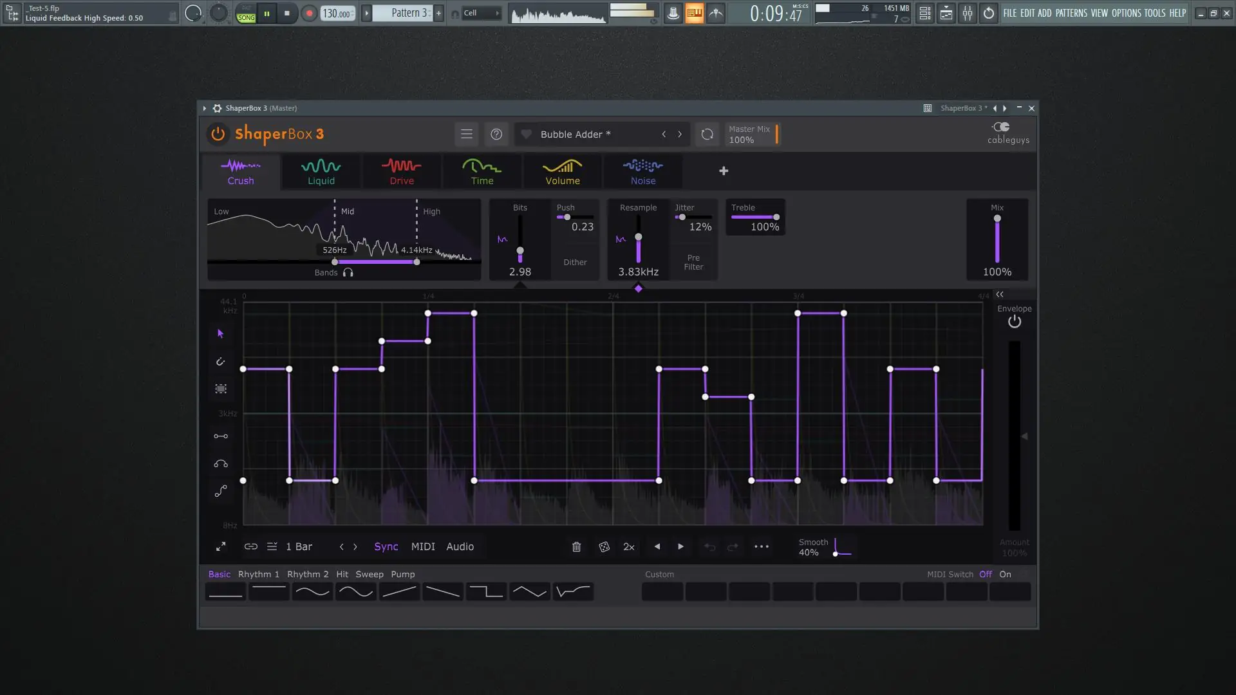The width and height of the screenshot is (1236, 695).
Task: Click the randomize dice icon
Action: tap(604, 546)
